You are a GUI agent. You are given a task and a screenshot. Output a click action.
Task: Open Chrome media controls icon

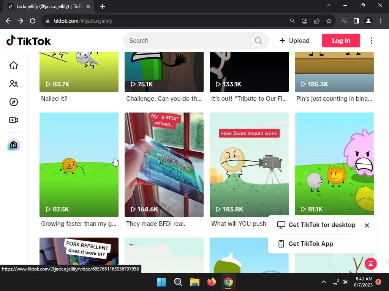click(x=344, y=21)
